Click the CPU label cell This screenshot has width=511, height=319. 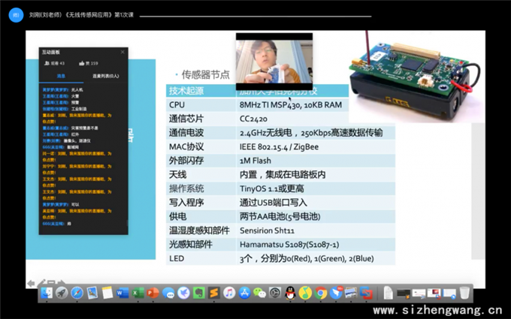click(x=201, y=105)
